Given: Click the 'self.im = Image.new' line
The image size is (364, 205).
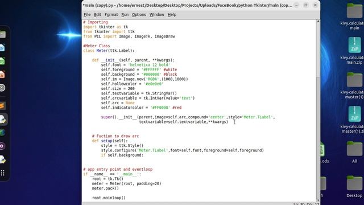Looking at the screenshot, I should click(144, 79).
